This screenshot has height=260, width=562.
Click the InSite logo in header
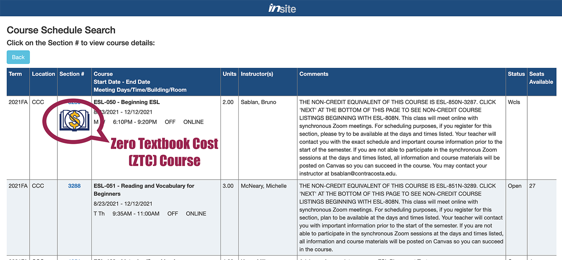(x=282, y=8)
